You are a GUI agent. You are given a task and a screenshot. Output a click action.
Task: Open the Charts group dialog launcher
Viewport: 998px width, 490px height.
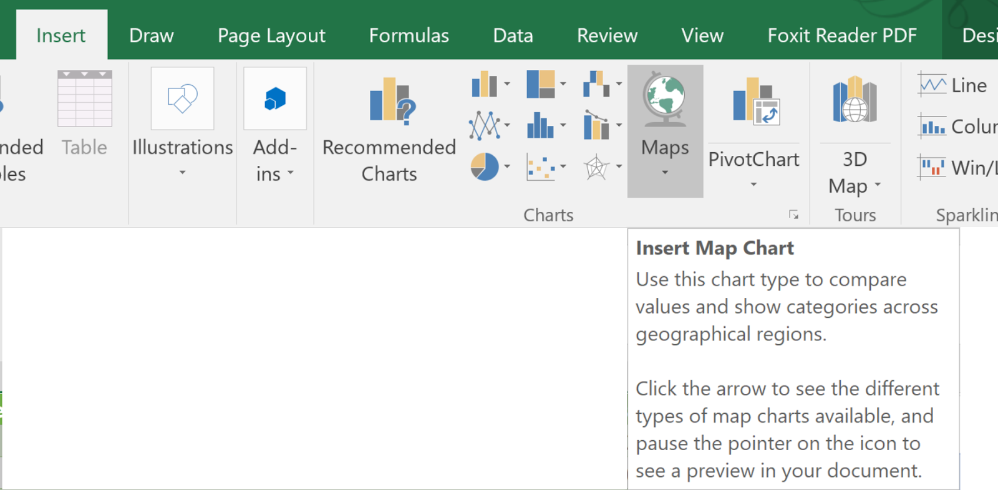pyautogui.click(x=793, y=214)
